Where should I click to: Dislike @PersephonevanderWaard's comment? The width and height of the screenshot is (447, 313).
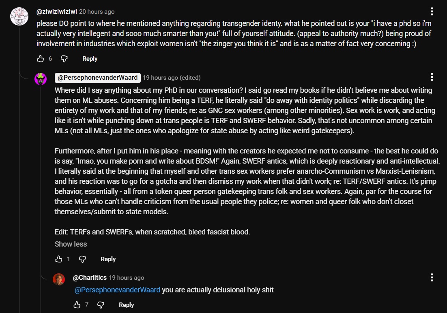[x=82, y=259]
